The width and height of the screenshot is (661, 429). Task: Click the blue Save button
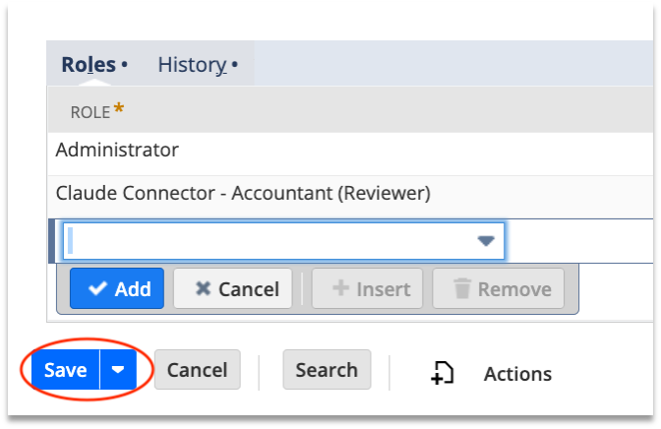(65, 370)
